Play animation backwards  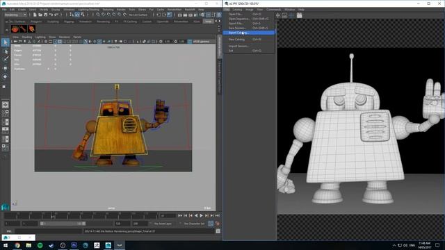tap(196, 216)
